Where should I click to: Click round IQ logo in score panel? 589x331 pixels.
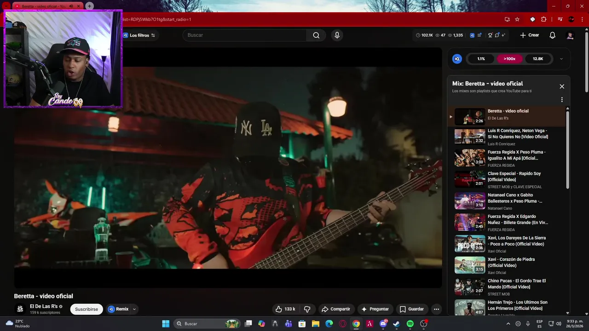point(457,59)
